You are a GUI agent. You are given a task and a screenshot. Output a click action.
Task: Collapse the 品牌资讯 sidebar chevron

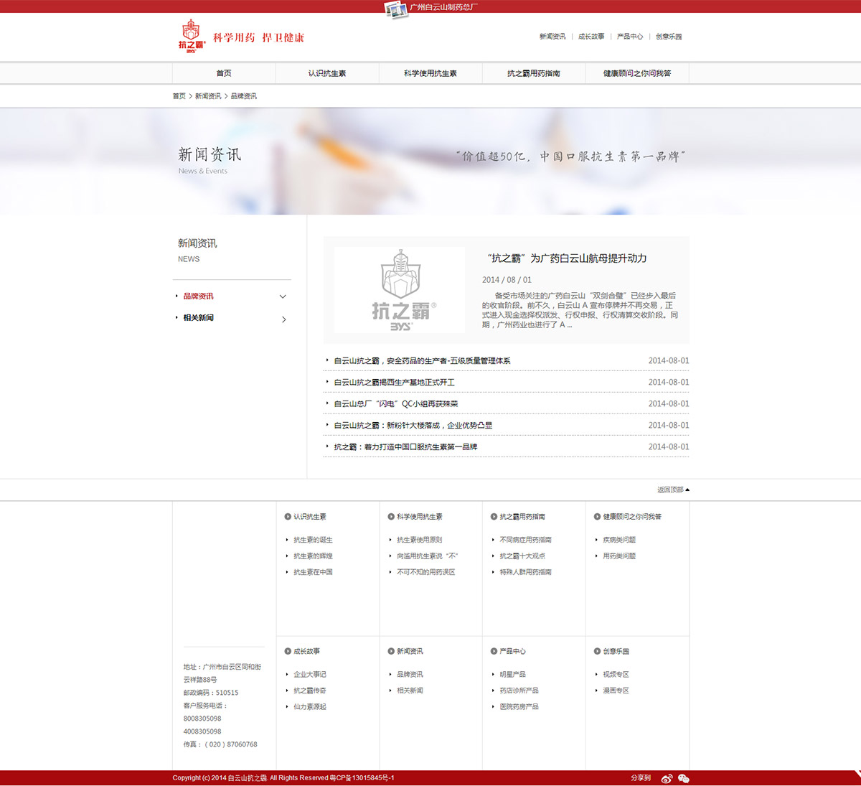[x=283, y=296]
